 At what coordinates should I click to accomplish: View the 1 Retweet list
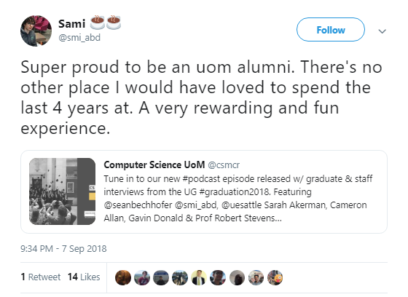click(41, 277)
